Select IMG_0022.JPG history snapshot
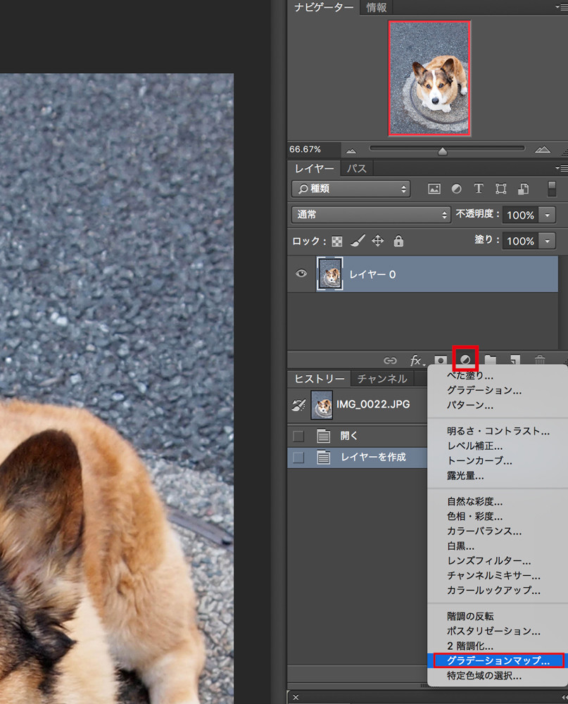The width and height of the screenshot is (568, 704). coord(358,405)
